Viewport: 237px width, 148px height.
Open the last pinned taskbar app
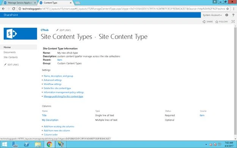(61, 144)
